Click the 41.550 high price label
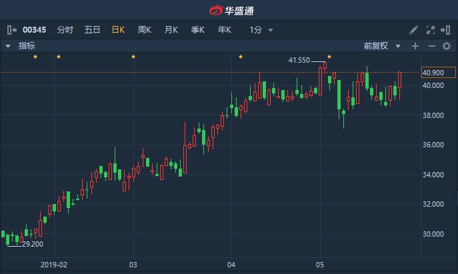This screenshot has width=458, height=274. tap(299, 60)
